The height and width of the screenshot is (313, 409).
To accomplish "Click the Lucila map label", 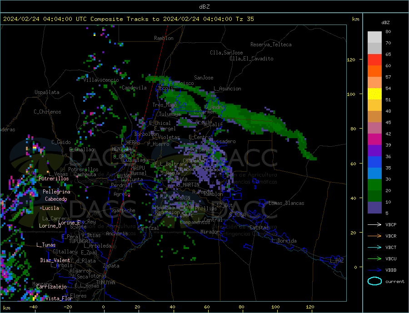I will (50, 208).
